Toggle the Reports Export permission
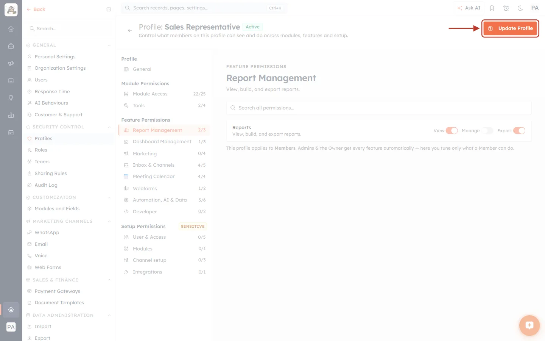 (519, 131)
